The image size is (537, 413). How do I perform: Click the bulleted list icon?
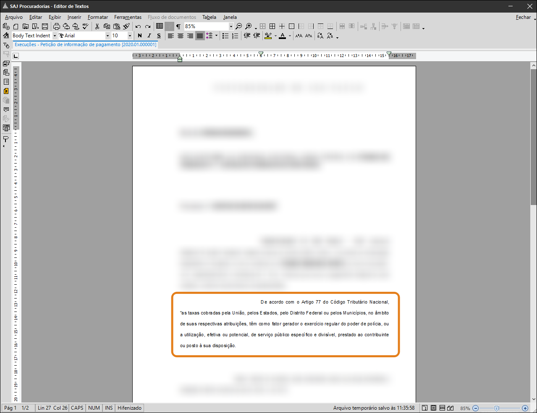point(225,36)
